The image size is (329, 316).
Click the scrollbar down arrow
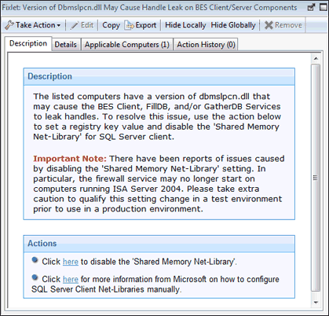click(316, 303)
